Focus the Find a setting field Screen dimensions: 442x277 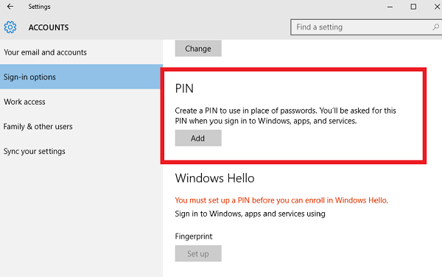coord(366,27)
